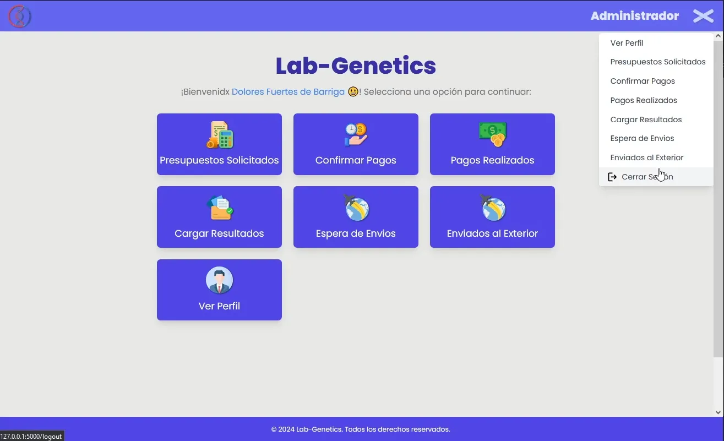
Task: Click the green cash Pagos Realizados icon
Action: (x=492, y=134)
